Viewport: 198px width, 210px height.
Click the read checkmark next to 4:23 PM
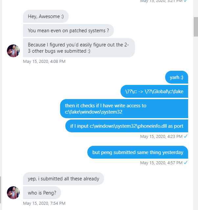186,136
